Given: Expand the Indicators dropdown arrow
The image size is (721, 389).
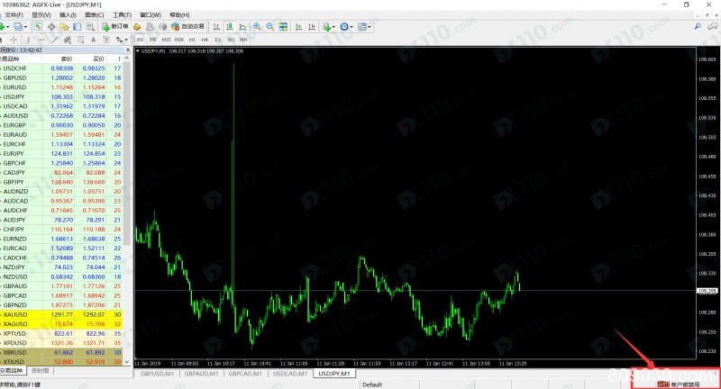Looking at the screenshot, I should (x=333, y=27).
